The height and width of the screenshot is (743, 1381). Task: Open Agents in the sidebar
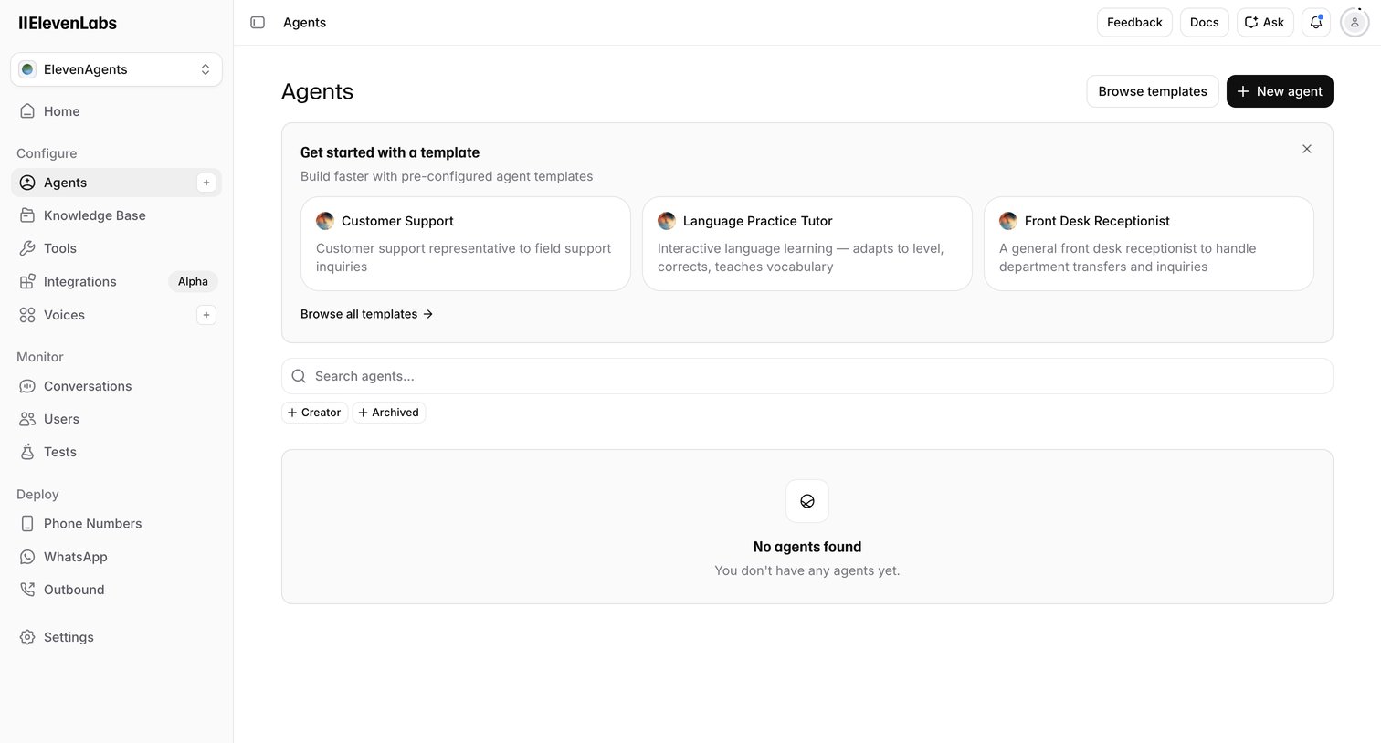click(116, 183)
